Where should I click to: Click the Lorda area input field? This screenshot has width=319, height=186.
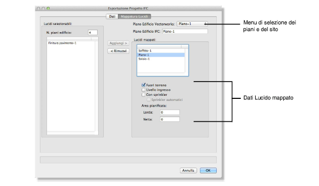point(170,112)
